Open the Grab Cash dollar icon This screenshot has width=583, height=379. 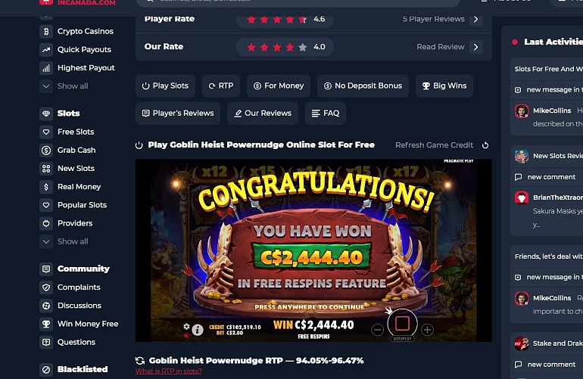pyautogui.click(x=46, y=150)
